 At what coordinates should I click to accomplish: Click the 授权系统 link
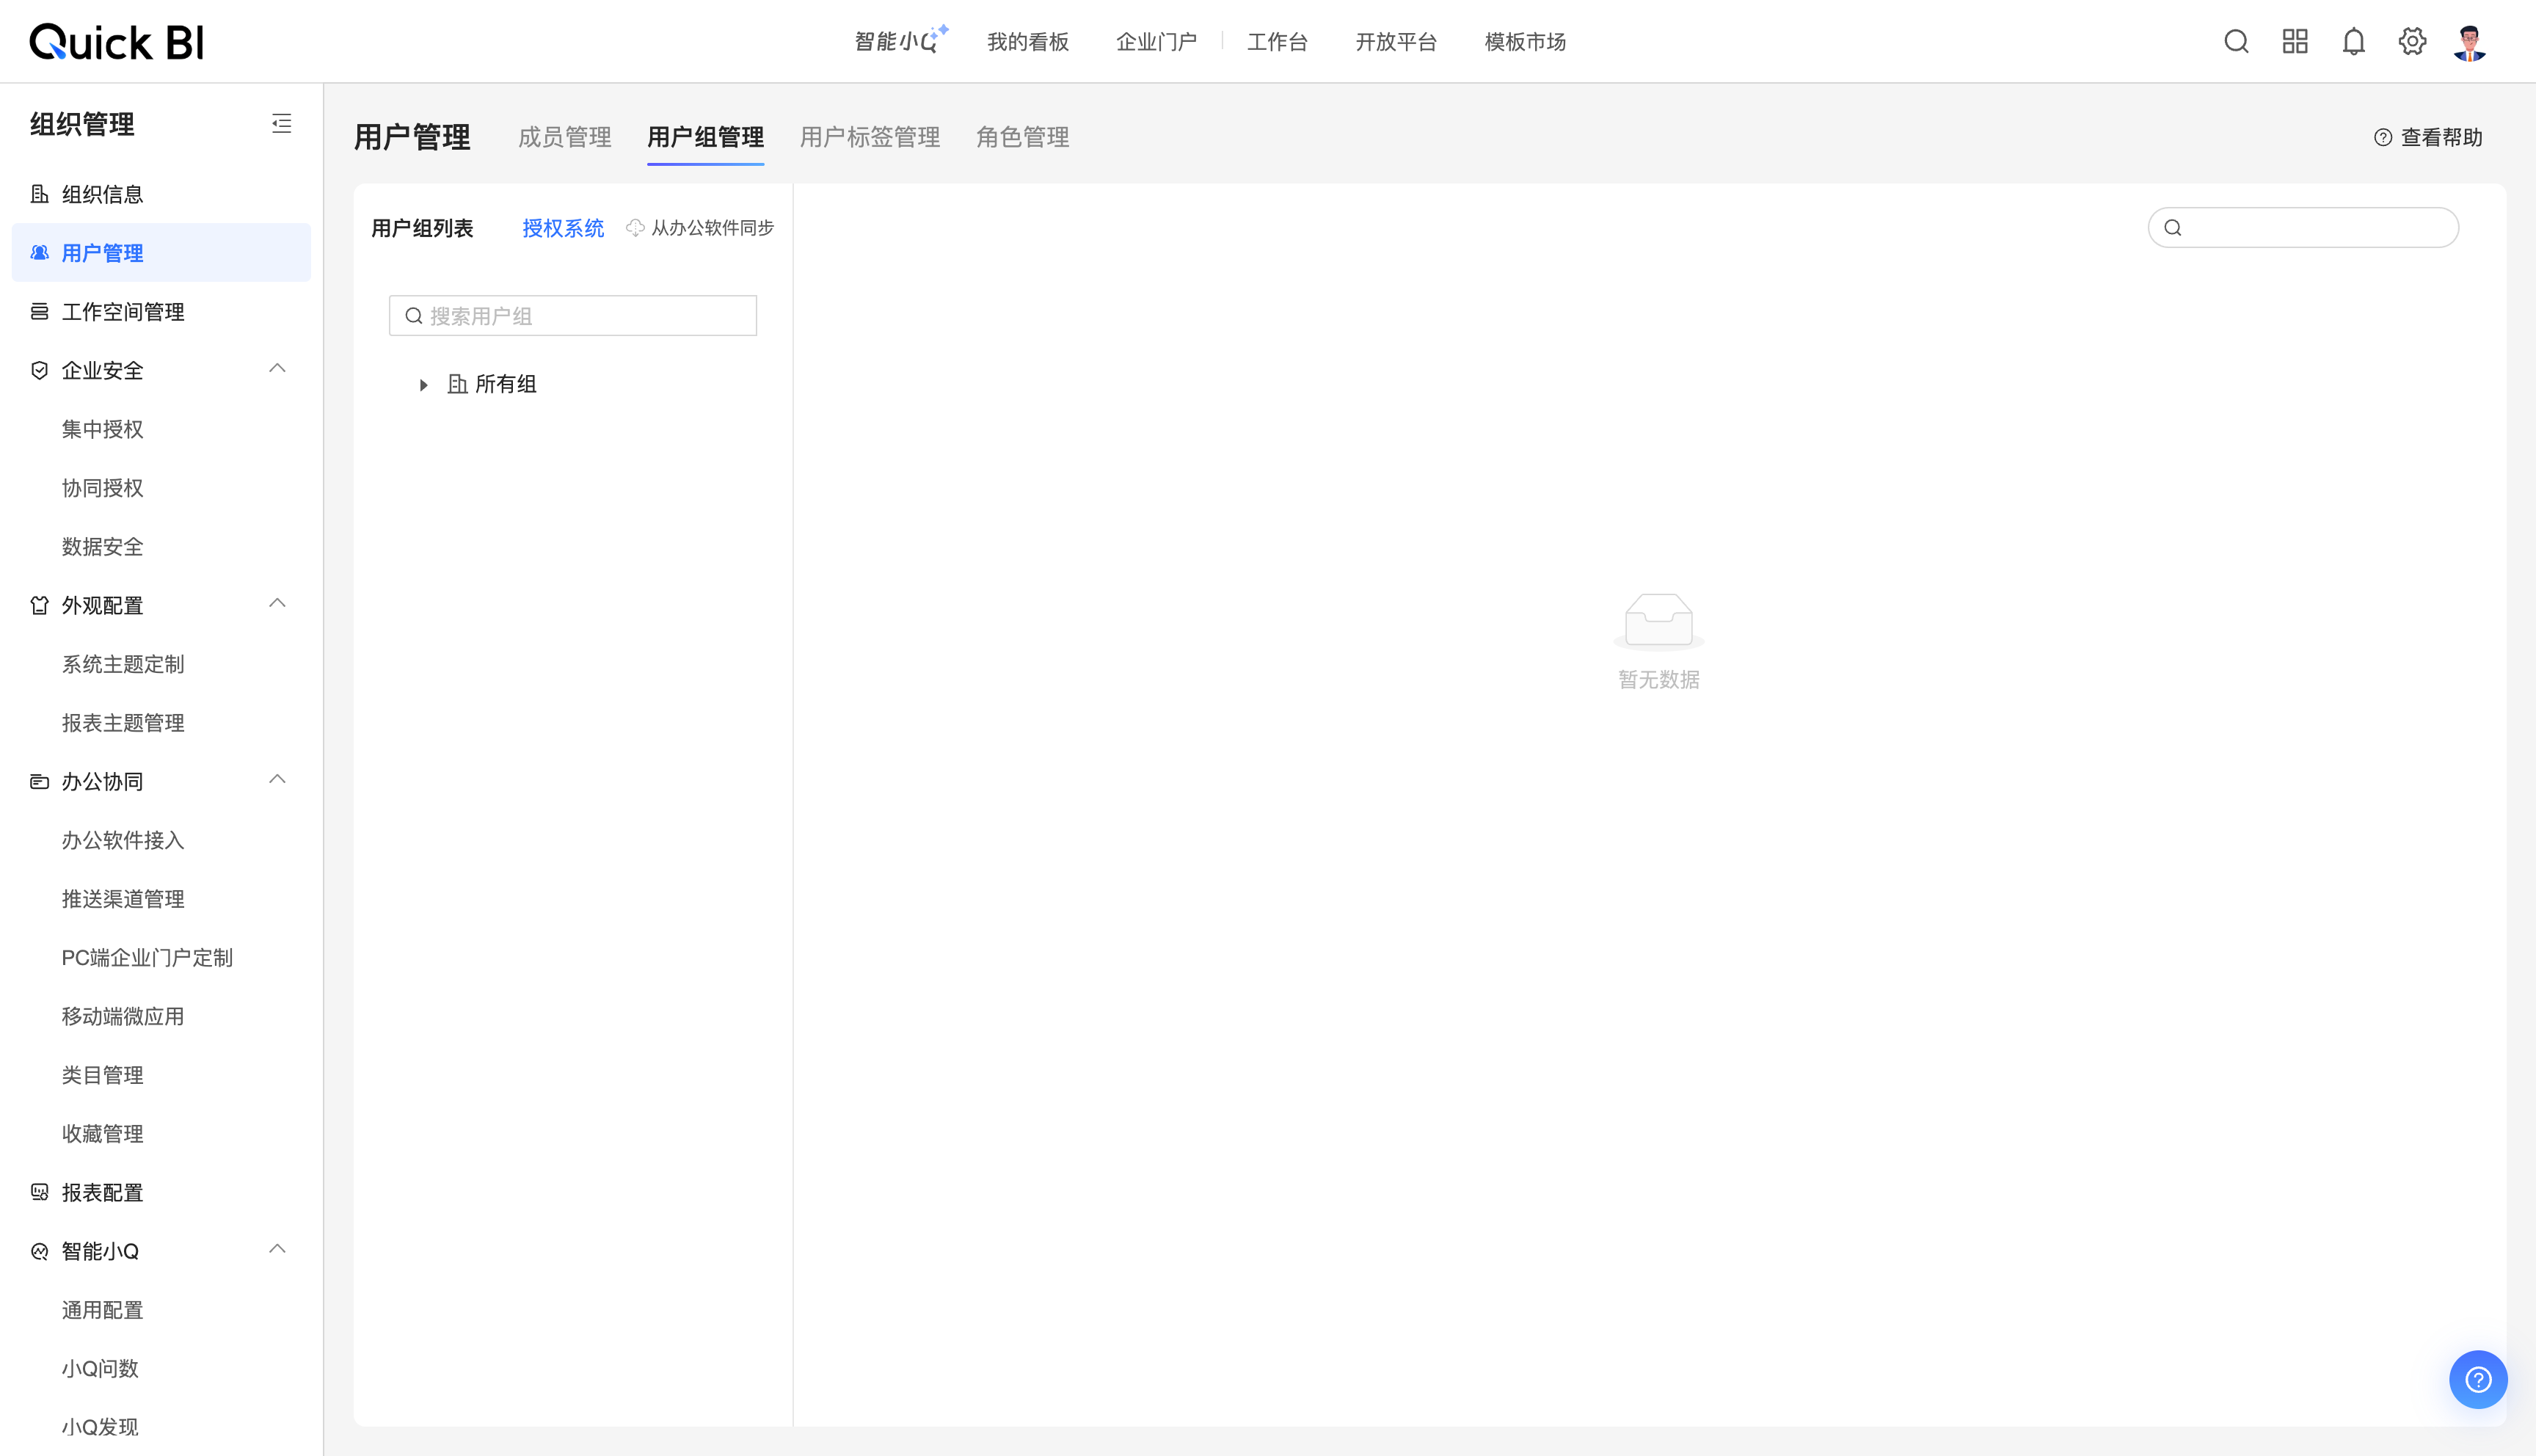(563, 228)
